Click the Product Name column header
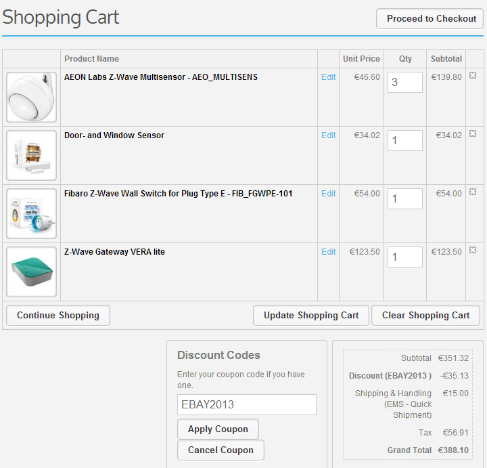This screenshot has height=468, width=487. point(91,59)
